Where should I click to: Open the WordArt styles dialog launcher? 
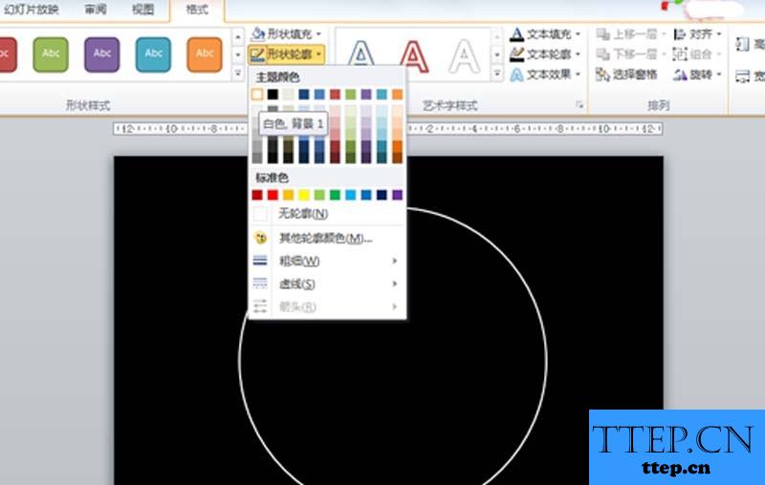point(579,105)
